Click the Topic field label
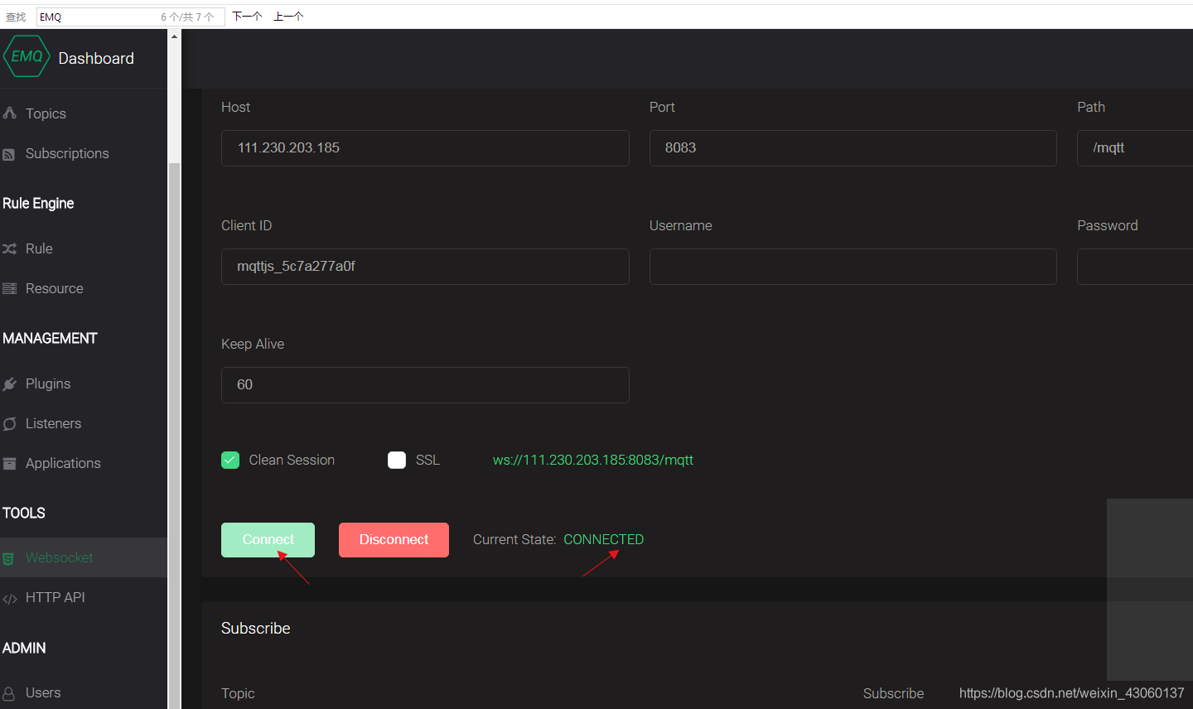The image size is (1193, 709). (238, 693)
